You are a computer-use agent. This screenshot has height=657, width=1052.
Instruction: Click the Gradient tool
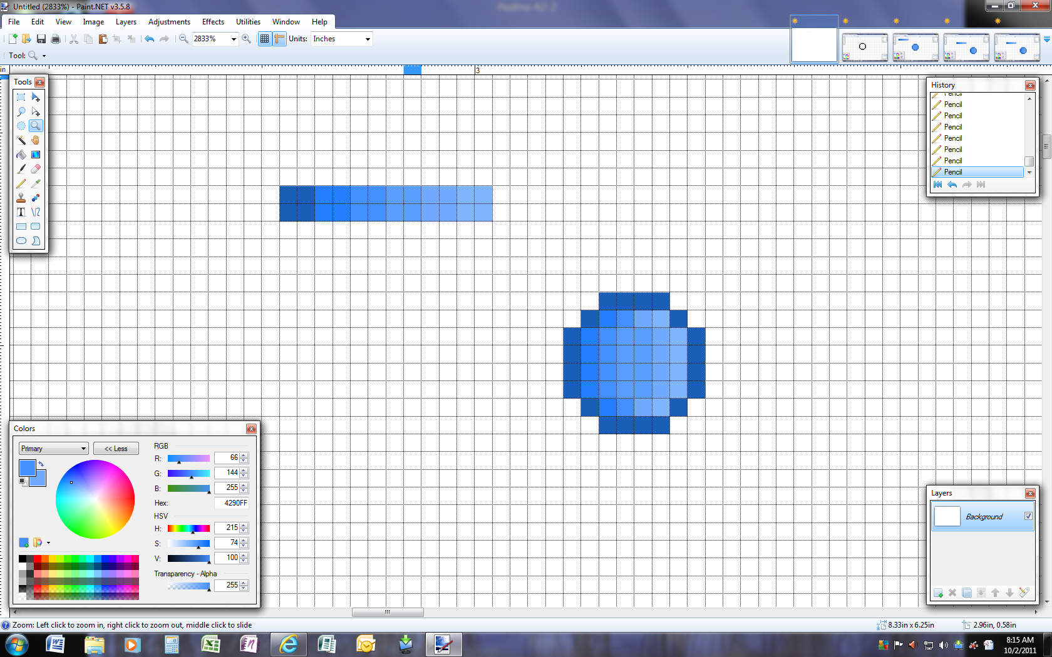click(36, 155)
